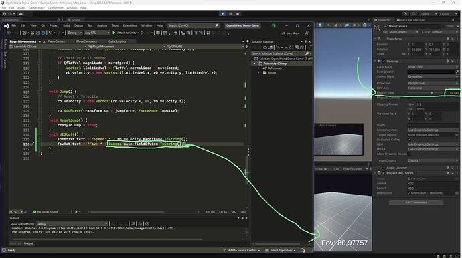This screenshot has height=258, width=462.
Task: Click Background color eyedropper icon
Action: (457, 72)
